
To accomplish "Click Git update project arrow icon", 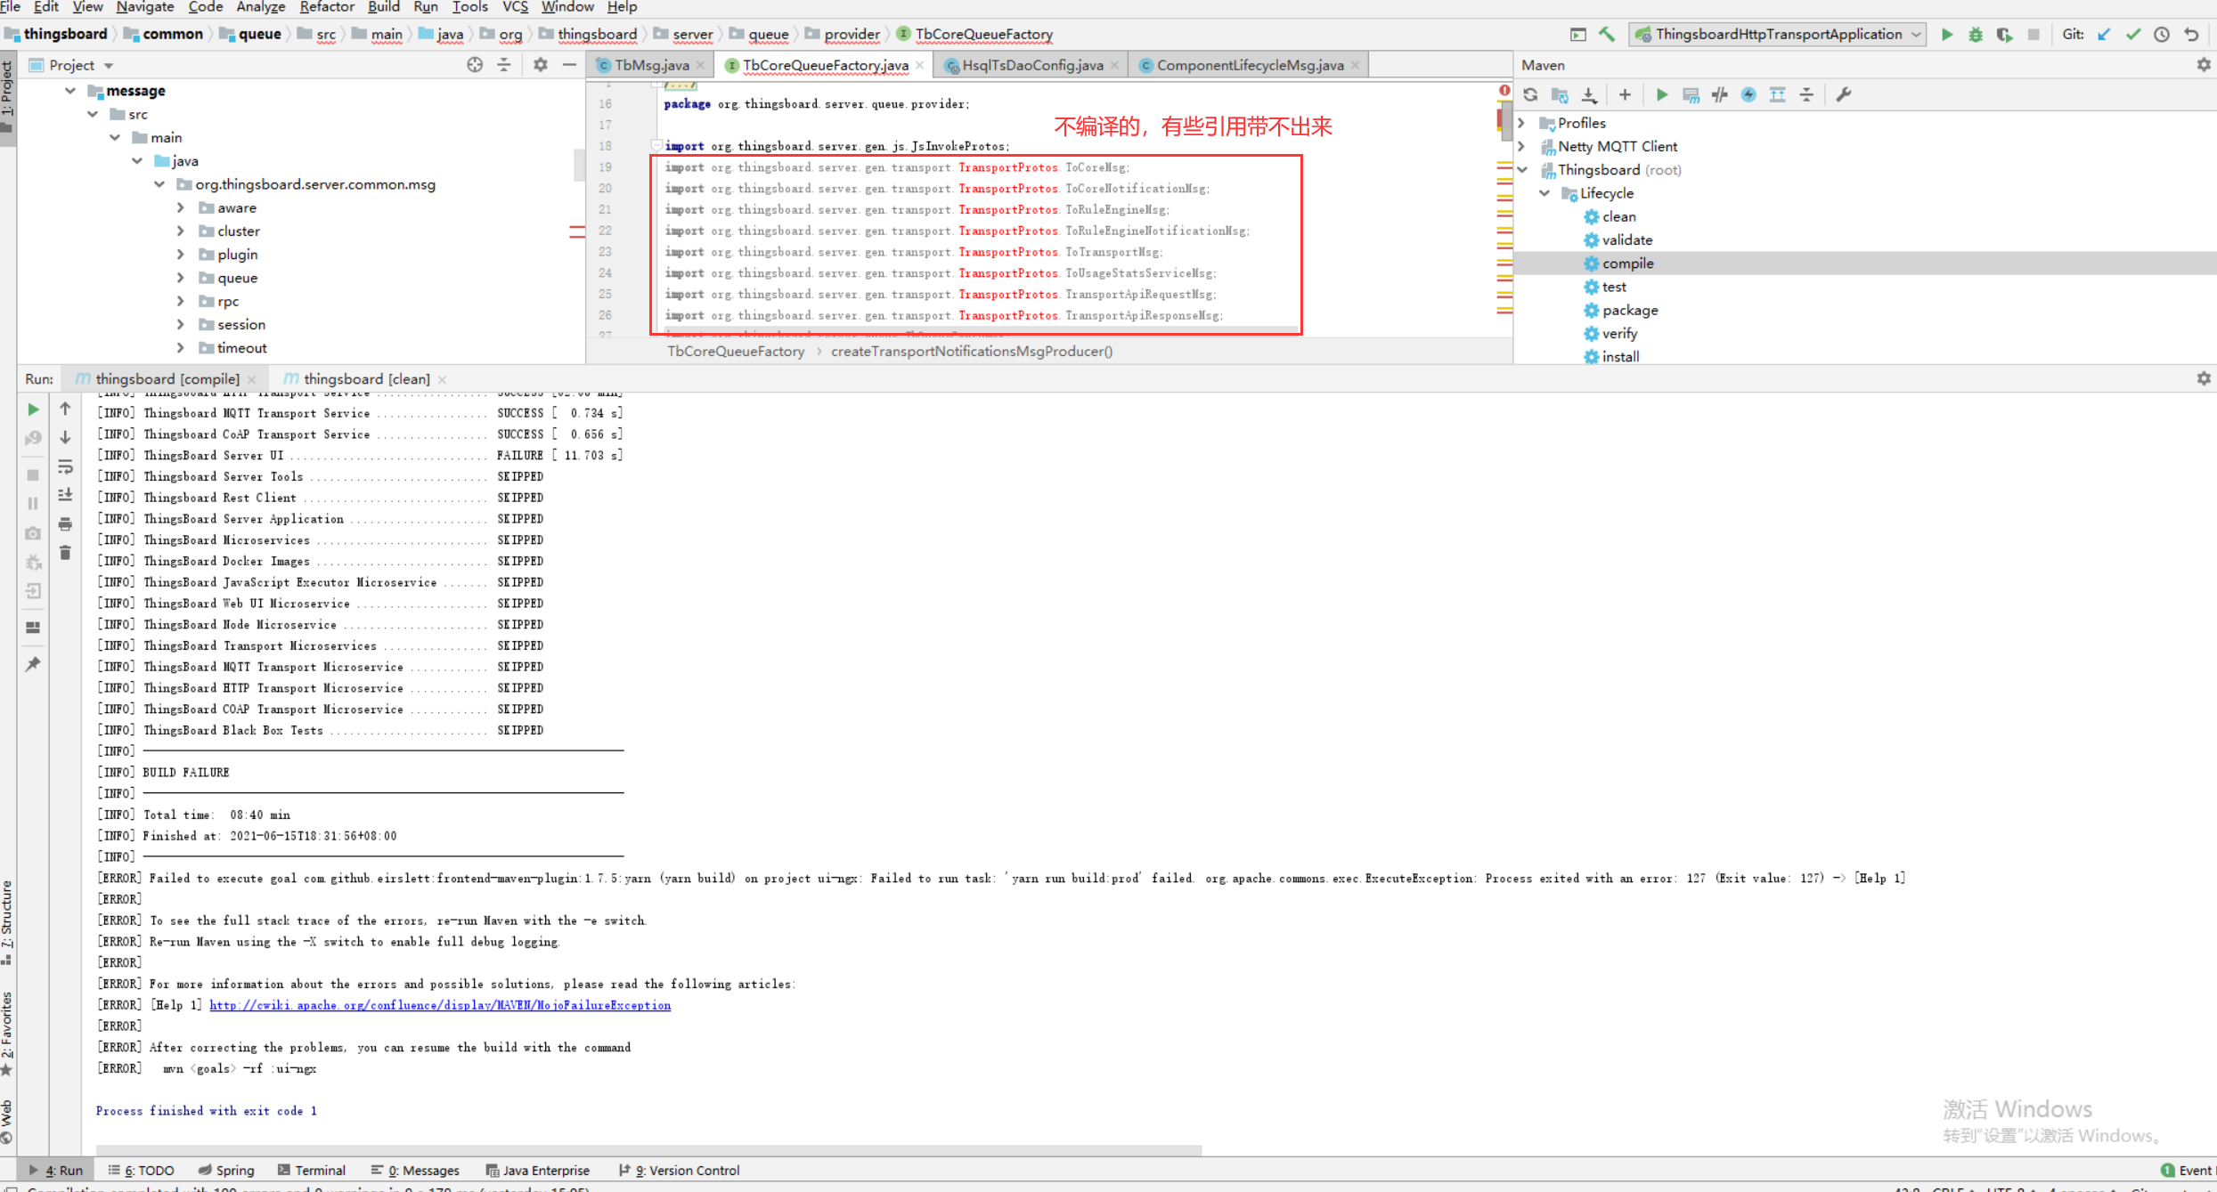I will pyautogui.click(x=2104, y=34).
